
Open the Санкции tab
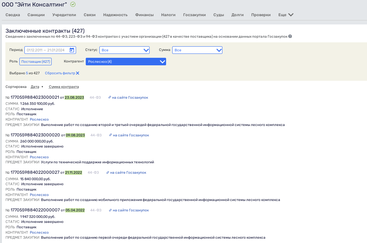click(36, 15)
